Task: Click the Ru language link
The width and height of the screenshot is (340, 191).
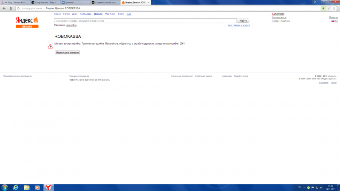Action: click(337, 21)
